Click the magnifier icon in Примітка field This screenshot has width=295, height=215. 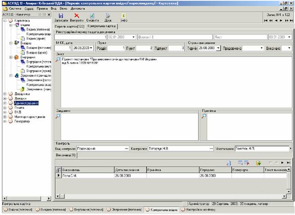pyautogui.click(x=205, y=116)
